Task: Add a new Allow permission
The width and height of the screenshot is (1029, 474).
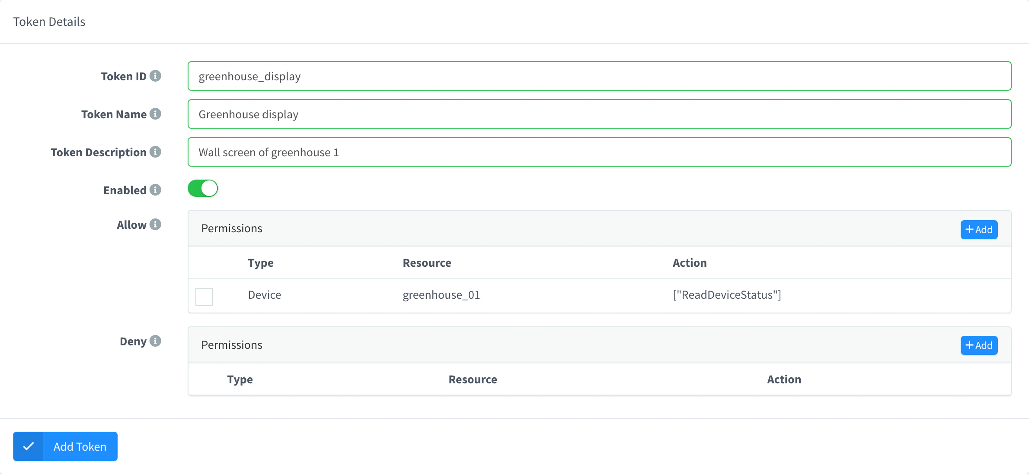Action: click(x=979, y=230)
